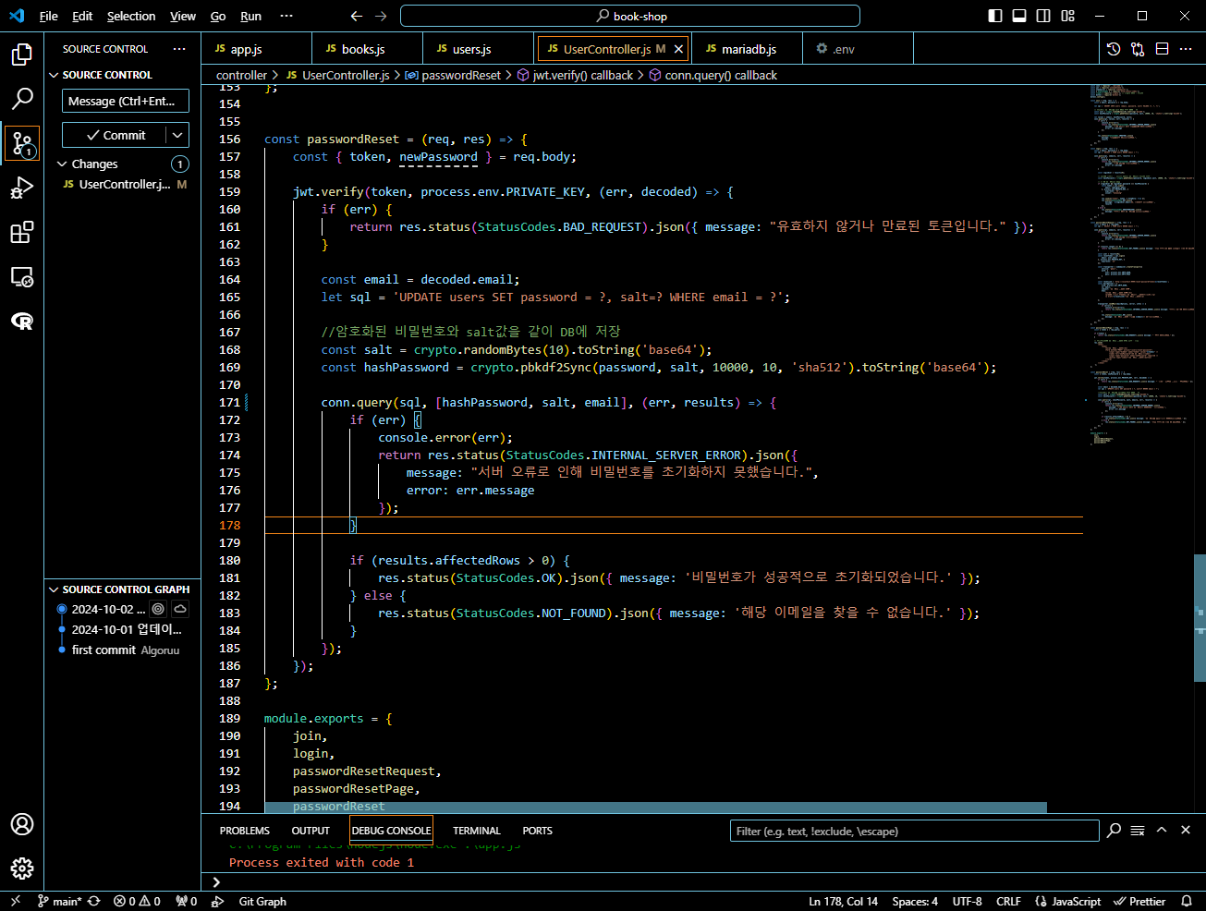Open Source Control views and more actions ellipsis
This screenshot has height=911, width=1206.
179,49
